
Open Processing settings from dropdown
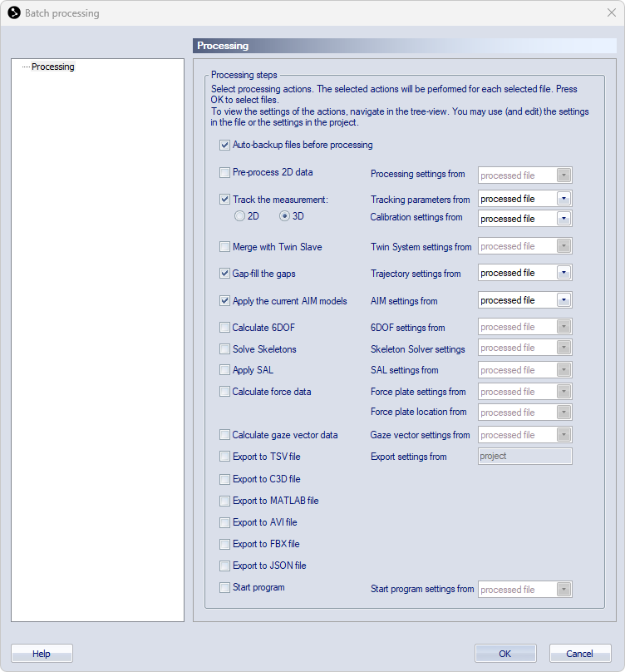(524, 175)
